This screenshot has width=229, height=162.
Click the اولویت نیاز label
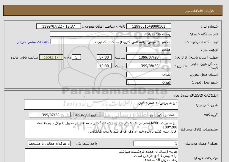coord(209,50)
